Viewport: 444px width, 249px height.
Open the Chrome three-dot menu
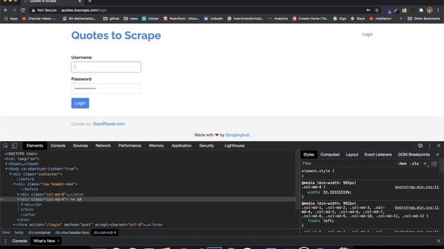tap(438, 10)
